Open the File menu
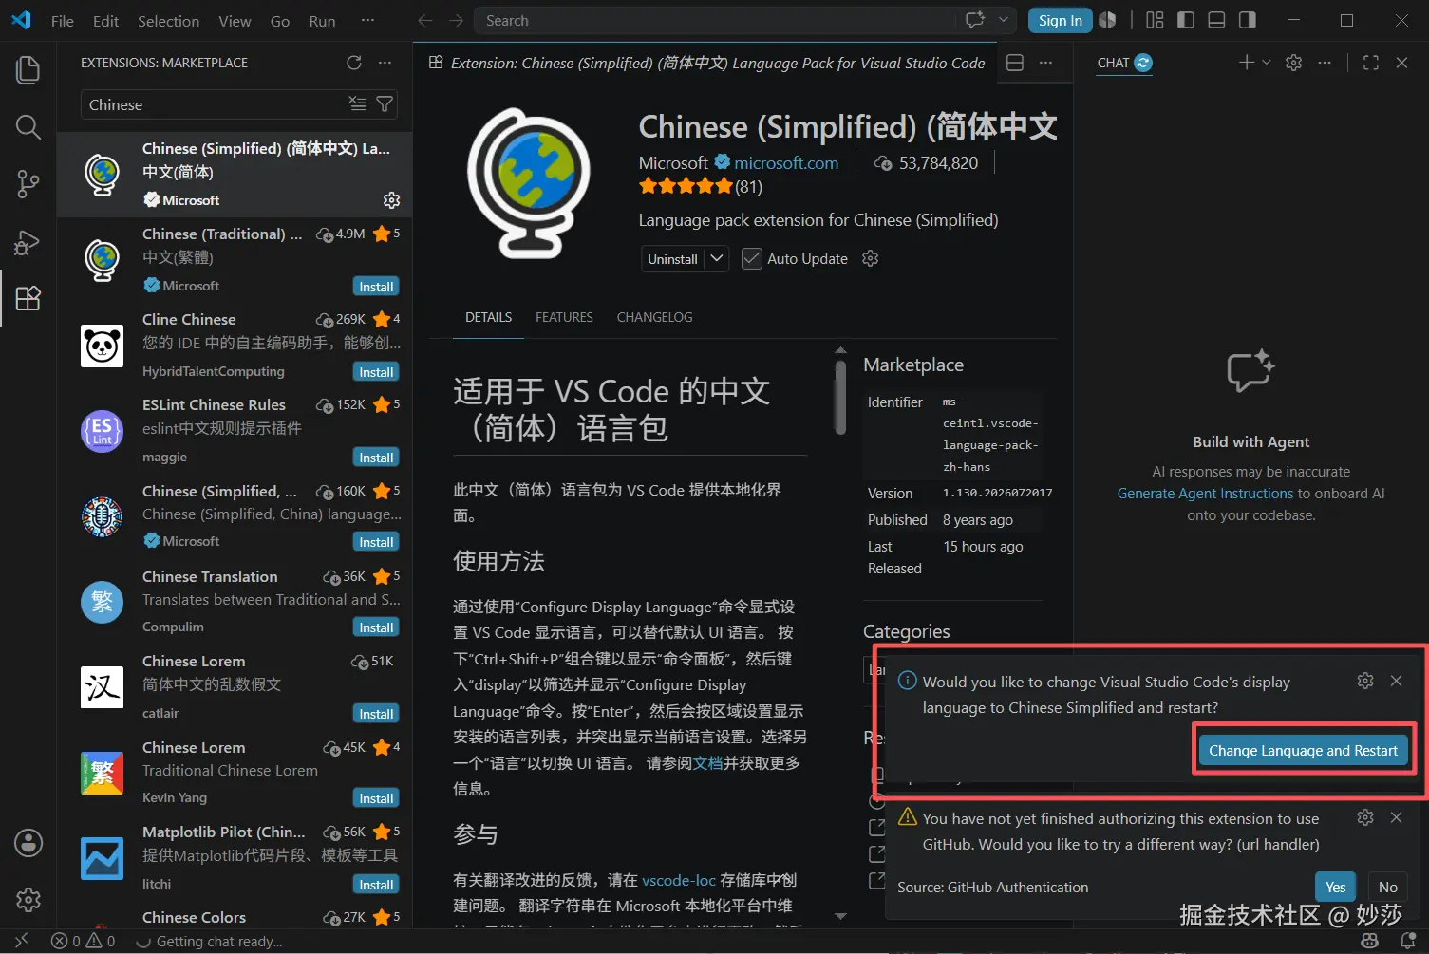 63,21
